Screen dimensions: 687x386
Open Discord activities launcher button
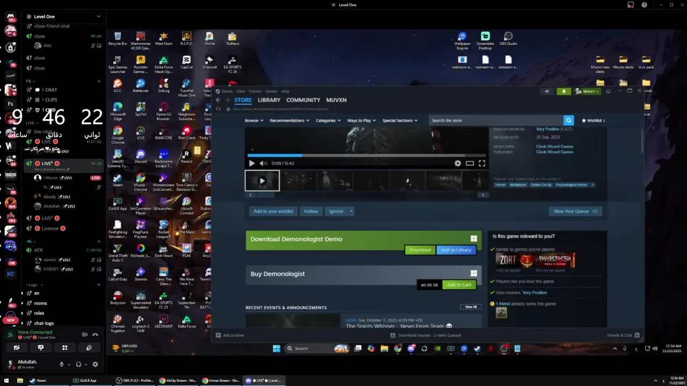(x=65, y=347)
